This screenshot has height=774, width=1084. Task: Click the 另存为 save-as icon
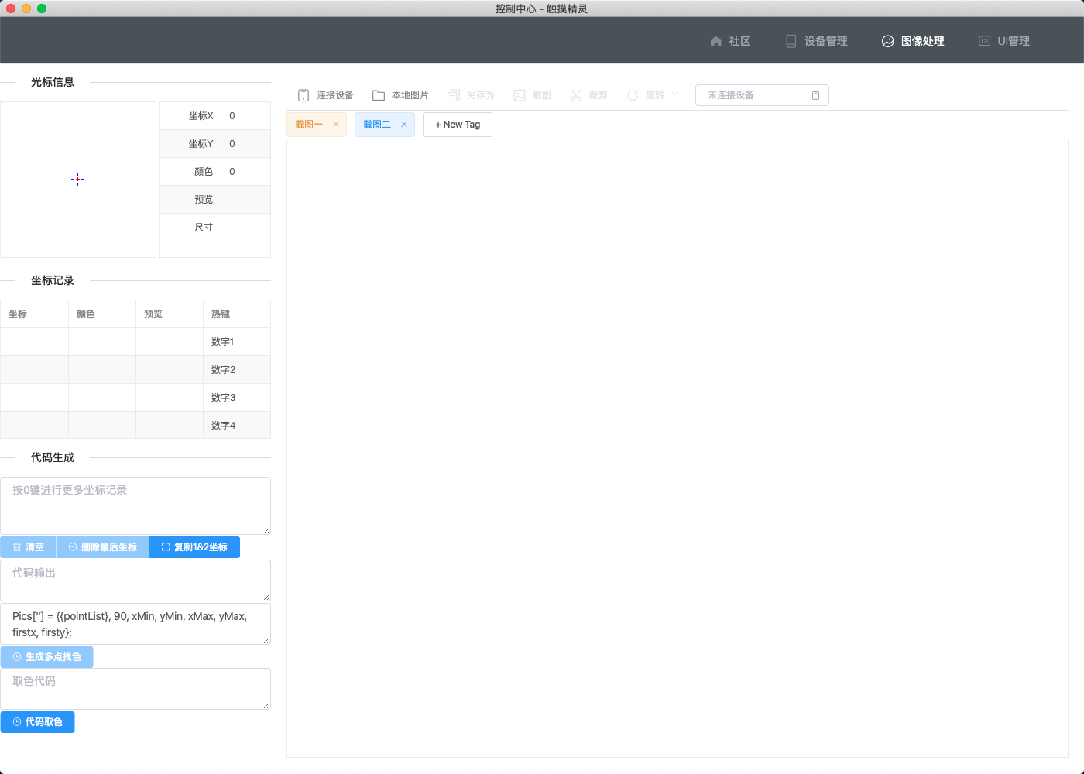click(x=454, y=95)
